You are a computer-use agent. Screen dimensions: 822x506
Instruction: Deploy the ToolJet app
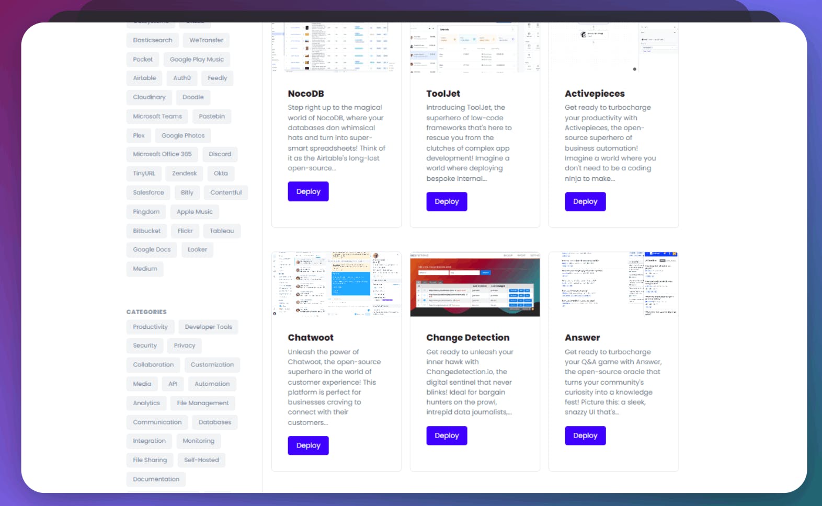tap(447, 201)
